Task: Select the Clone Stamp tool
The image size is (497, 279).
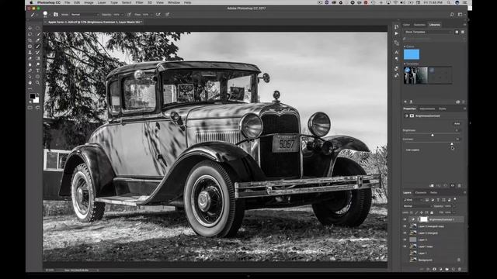Action: (x=30, y=52)
